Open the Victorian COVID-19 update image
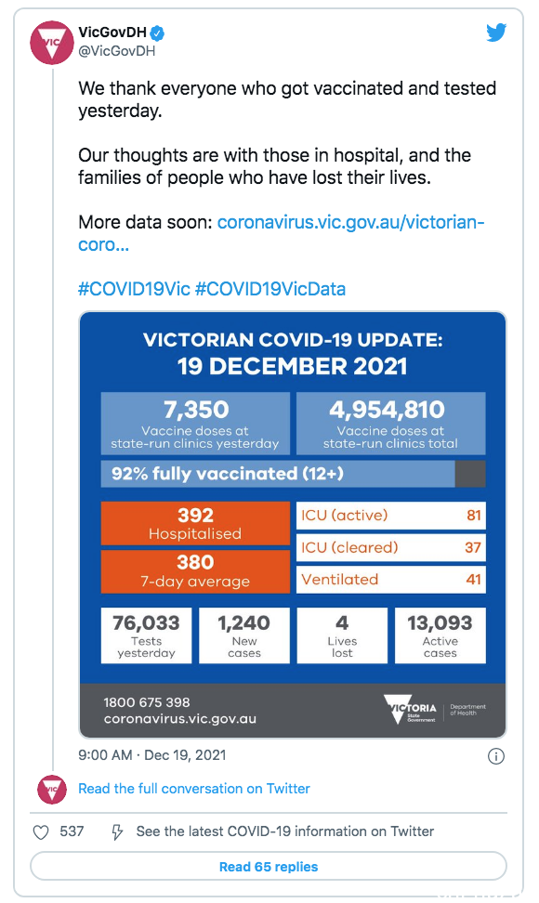Image resolution: width=539 pixels, height=903 pixels. (293, 525)
